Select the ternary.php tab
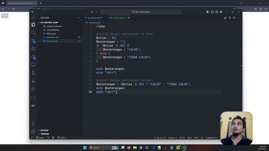Screen dimensions: 269x151 pyautogui.click(x=119, y=18)
